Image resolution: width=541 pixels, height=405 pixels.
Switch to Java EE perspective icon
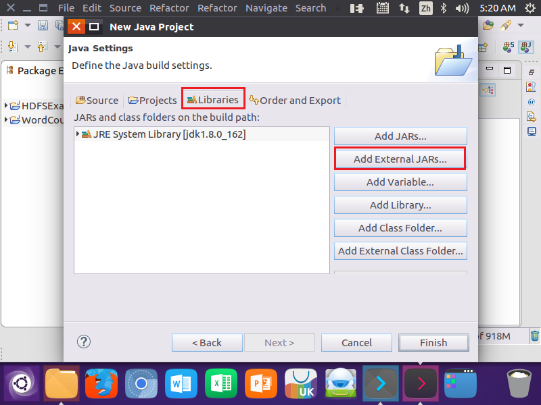pos(509,47)
